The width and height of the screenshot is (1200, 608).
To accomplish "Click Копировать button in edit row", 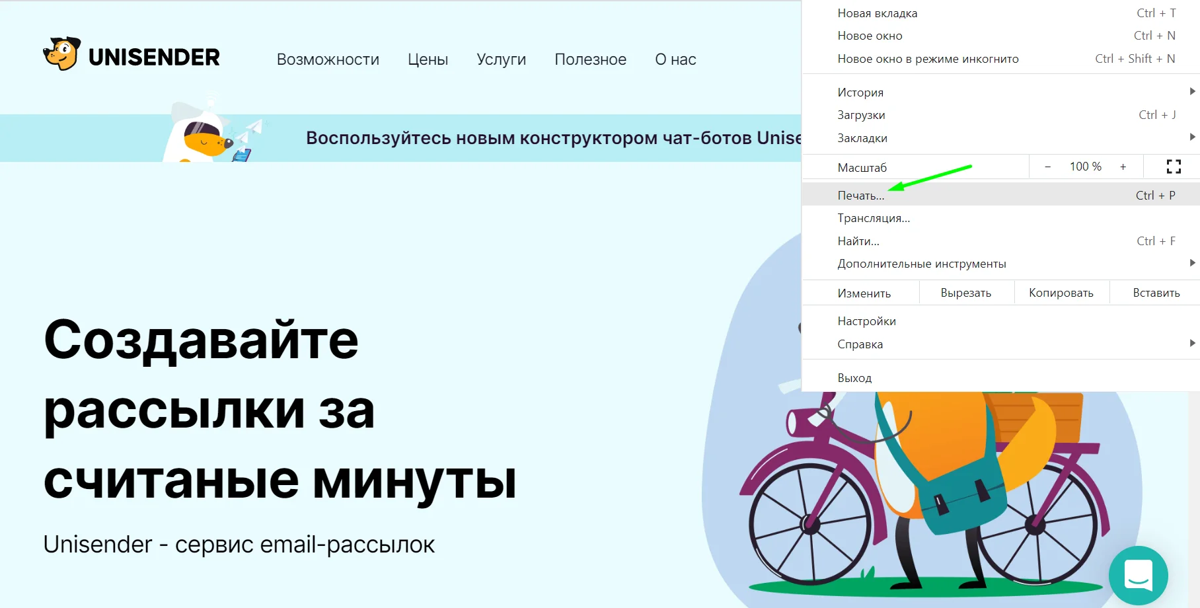I will click(x=1061, y=293).
